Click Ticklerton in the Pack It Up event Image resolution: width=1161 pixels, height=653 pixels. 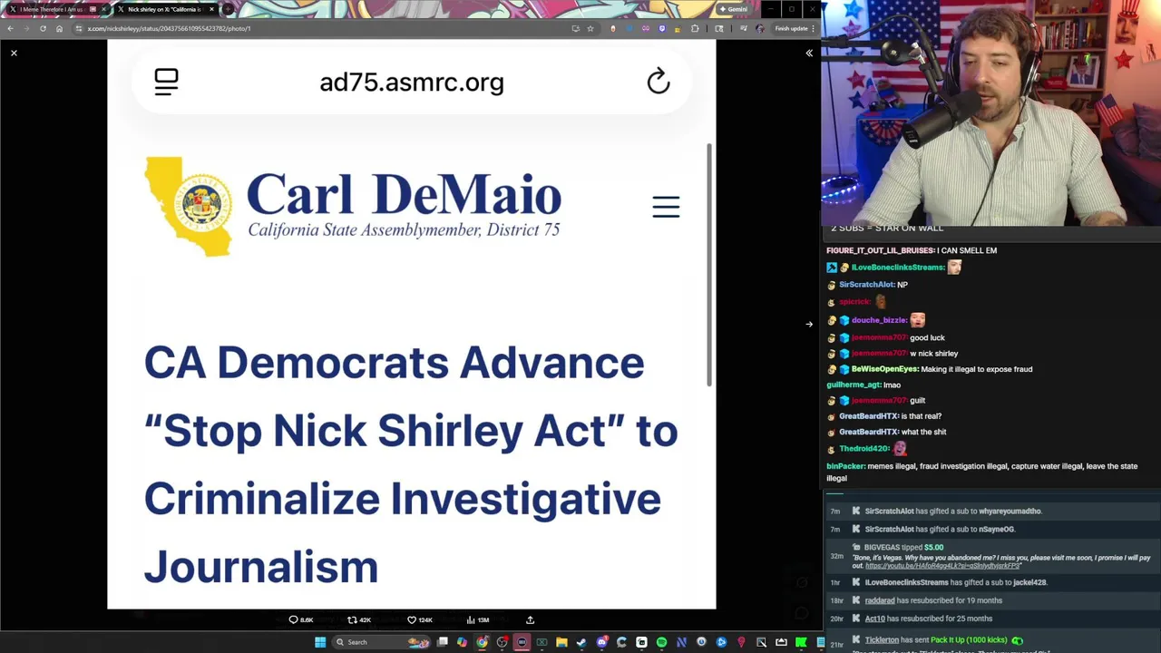(882, 640)
